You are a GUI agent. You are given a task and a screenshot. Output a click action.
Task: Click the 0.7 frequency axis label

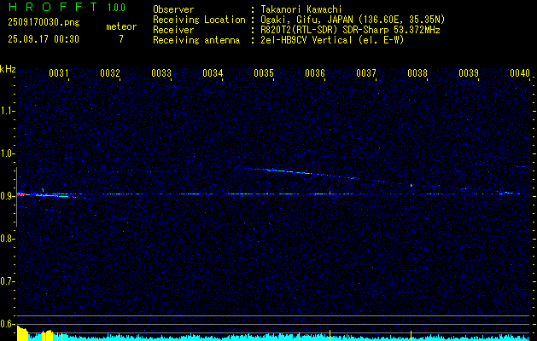click(8, 281)
